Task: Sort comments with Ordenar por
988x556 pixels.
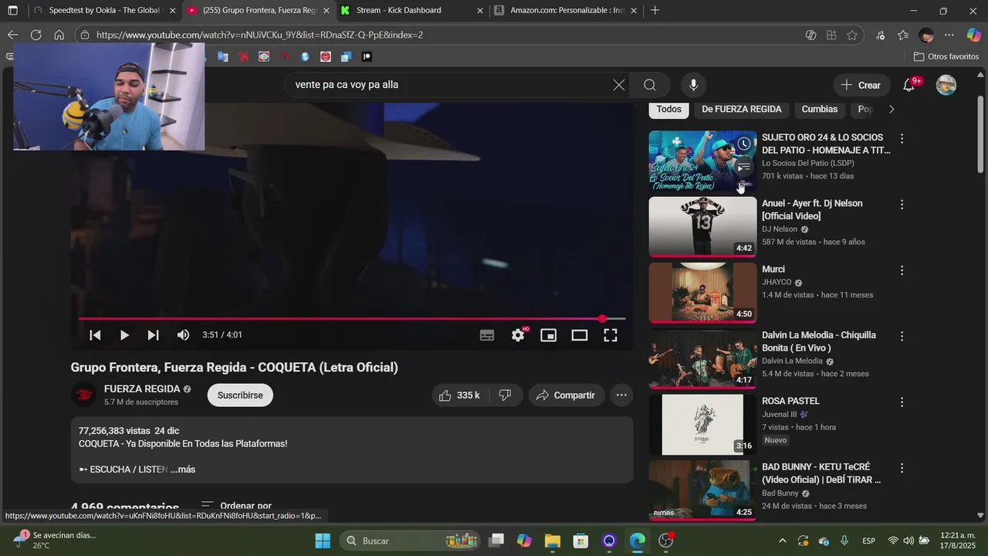Action: click(x=236, y=506)
